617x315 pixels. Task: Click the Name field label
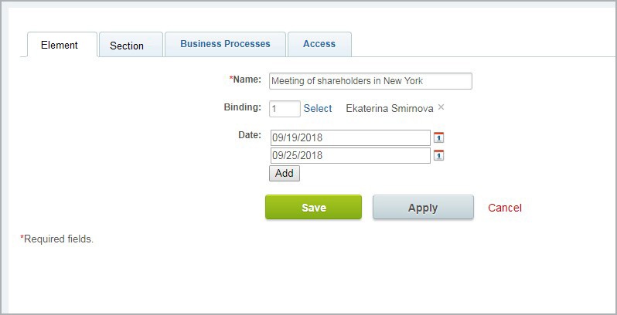pyautogui.click(x=245, y=80)
